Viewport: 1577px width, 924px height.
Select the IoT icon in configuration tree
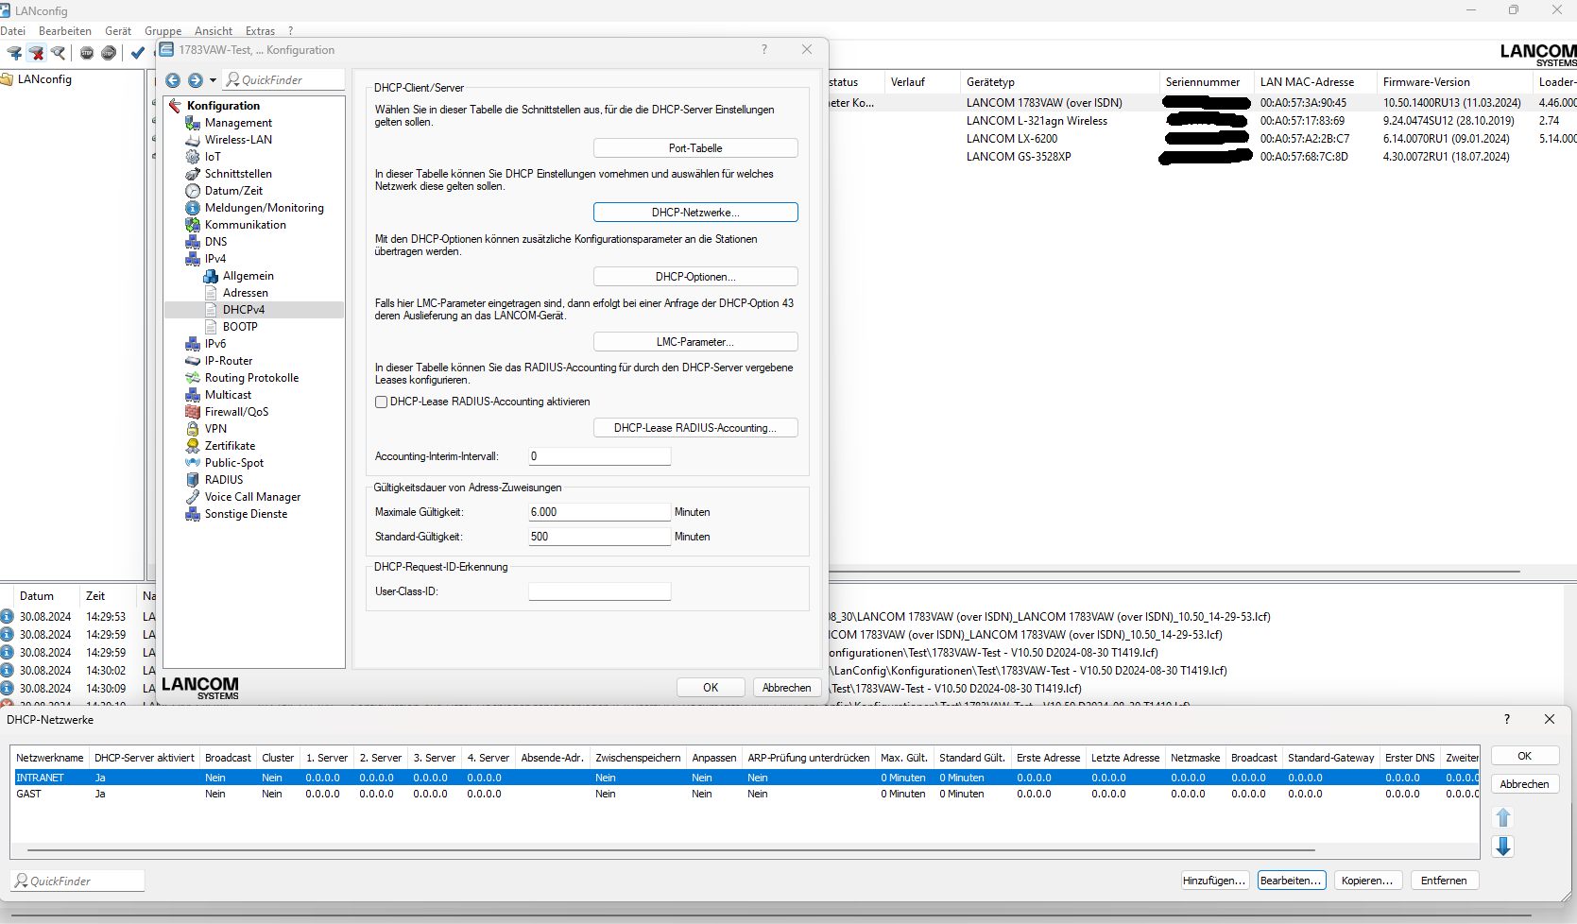coord(193,157)
